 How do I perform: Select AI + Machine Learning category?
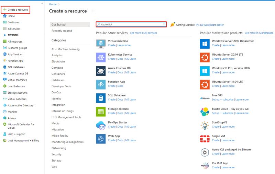66,49
